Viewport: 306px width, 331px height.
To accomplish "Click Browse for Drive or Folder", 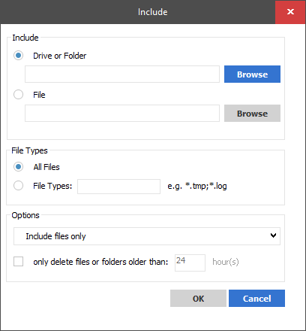I will click(252, 74).
